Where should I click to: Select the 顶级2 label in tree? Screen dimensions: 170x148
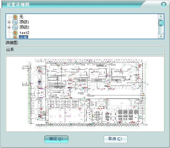24,27
